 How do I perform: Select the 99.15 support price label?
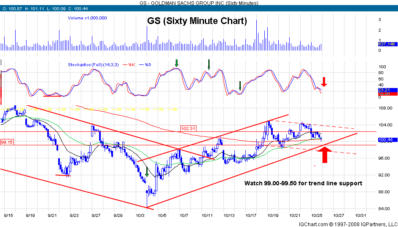click(x=6, y=142)
